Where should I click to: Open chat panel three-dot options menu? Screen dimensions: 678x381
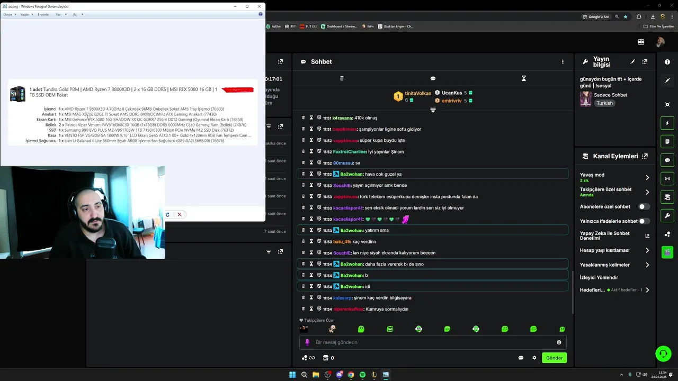[x=563, y=62]
